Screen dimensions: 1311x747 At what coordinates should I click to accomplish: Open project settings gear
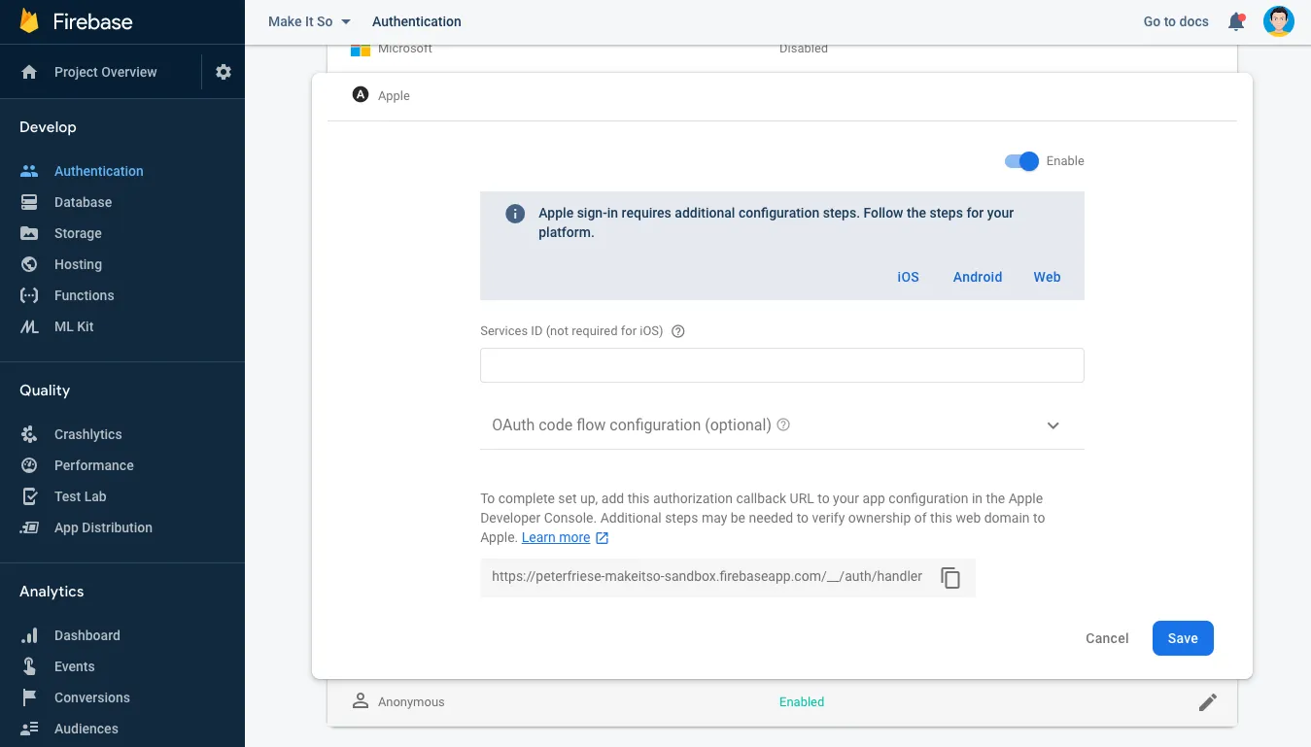click(223, 71)
